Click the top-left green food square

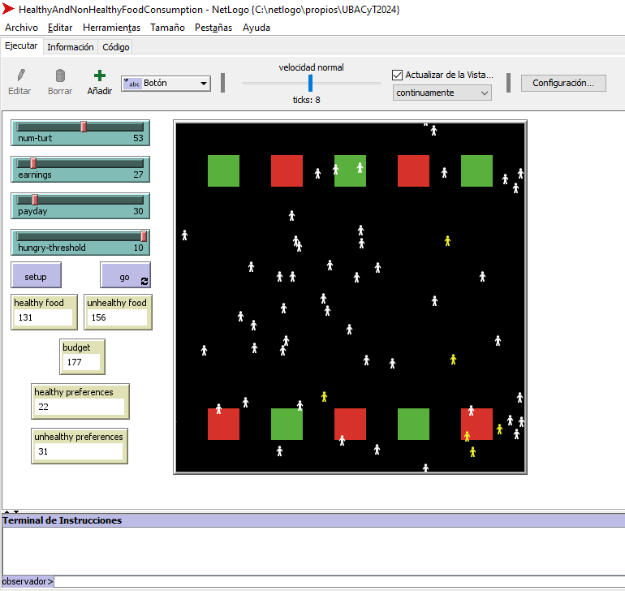(223, 170)
